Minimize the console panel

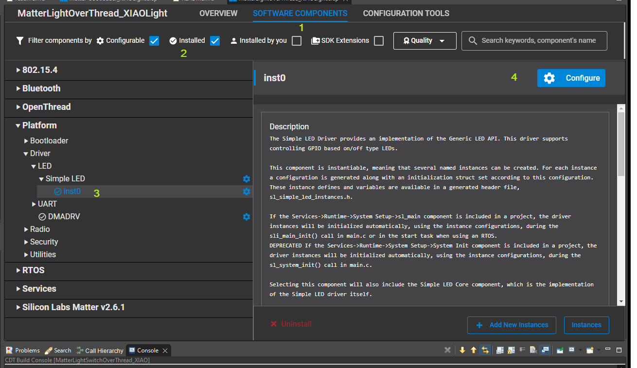click(608, 349)
